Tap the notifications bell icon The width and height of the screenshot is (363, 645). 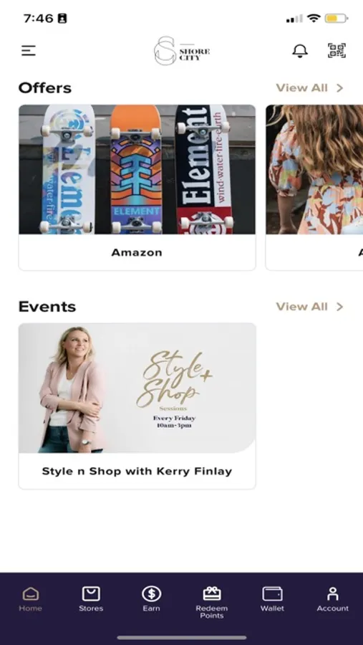[x=300, y=51]
